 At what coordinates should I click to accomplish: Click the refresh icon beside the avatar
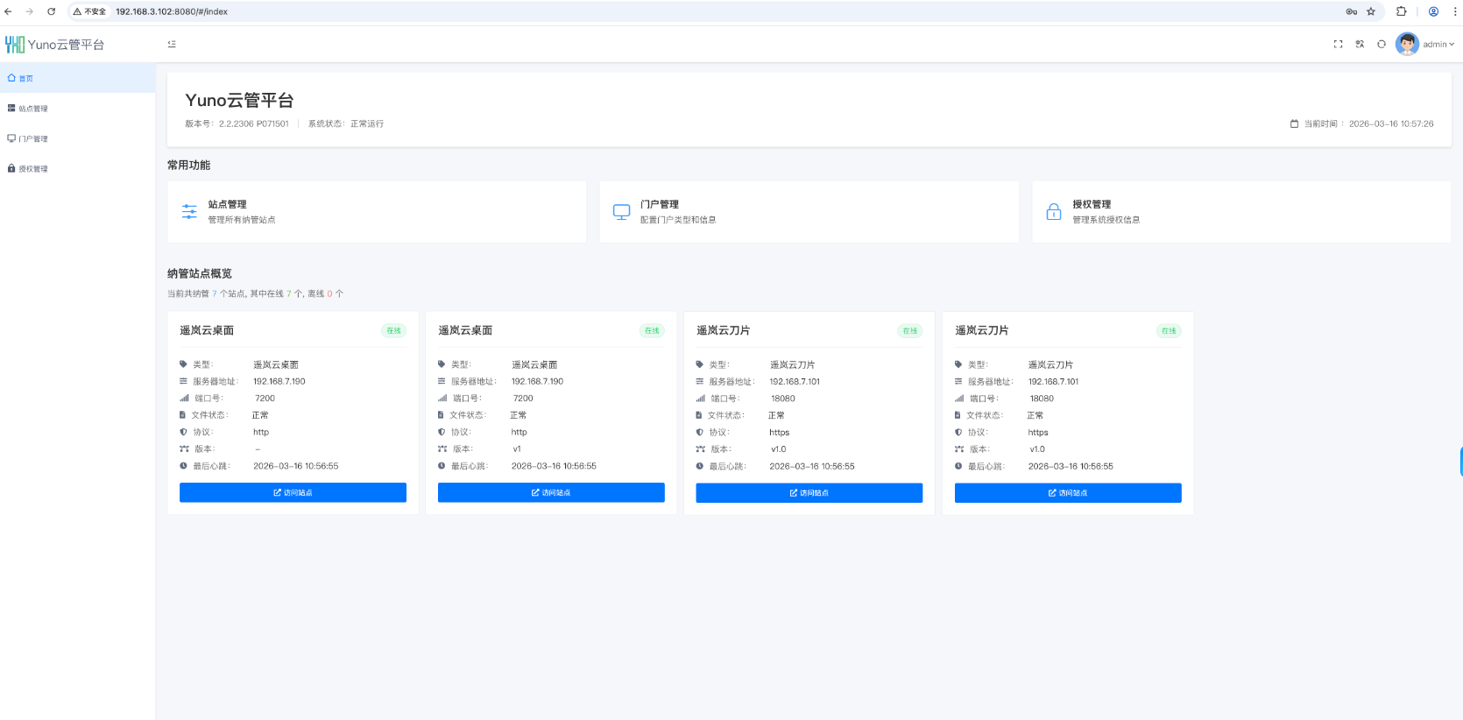pyautogui.click(x=1382, y=44)
